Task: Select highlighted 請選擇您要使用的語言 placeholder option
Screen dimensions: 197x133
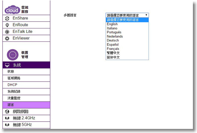Action: pyautogui.click(x=127, y=20)
